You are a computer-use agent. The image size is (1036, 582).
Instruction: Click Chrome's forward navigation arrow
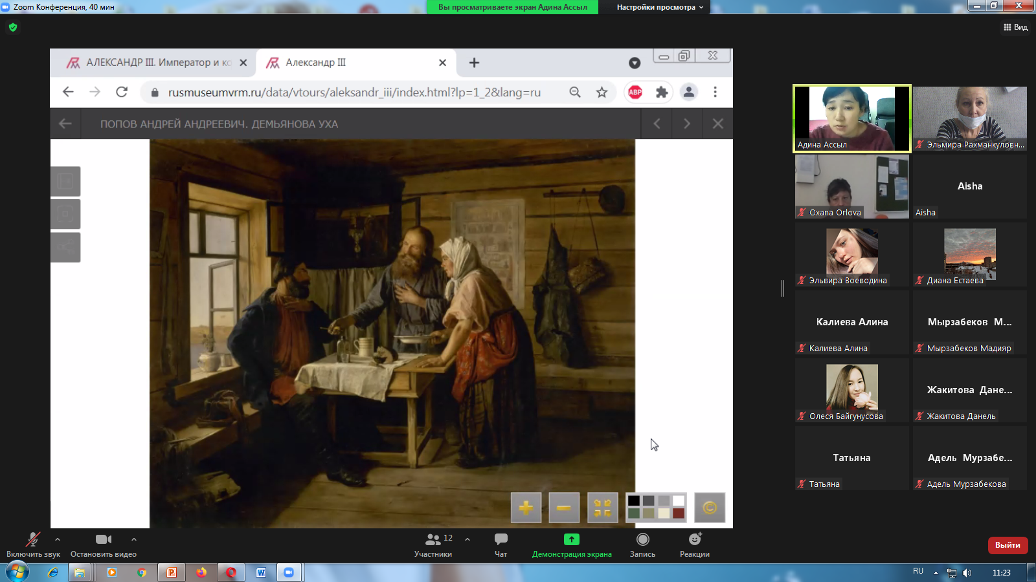click(95, 92)
